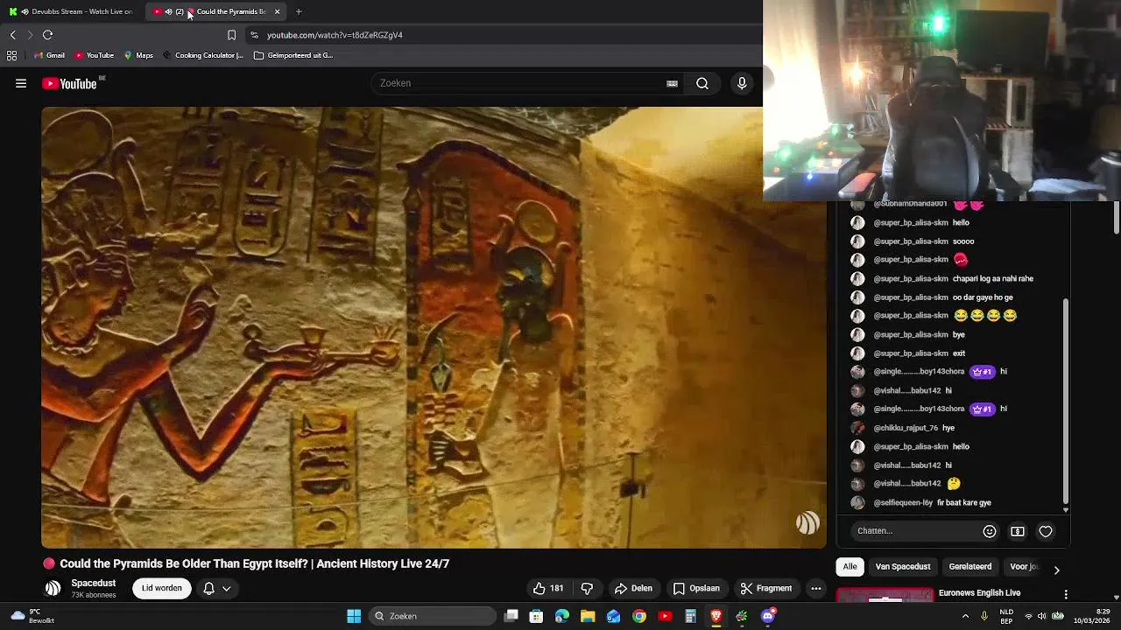This screenshot has width=1121, height=630.
Task: Open Cooking Calculator bookmark
Action: pos(203,55)
